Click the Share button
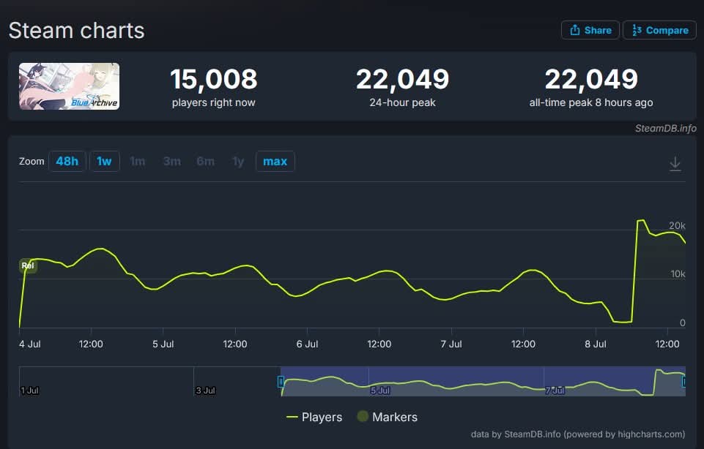Screen dimensions: 704x449 590,31
